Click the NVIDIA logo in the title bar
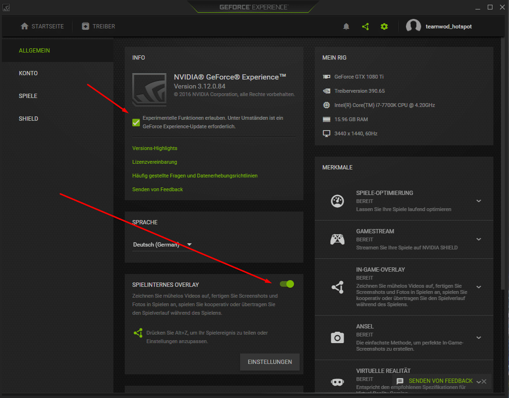 6,8
